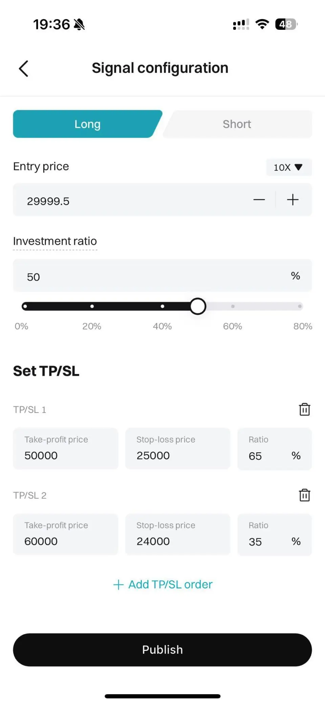Edit TP/SL 1 take-profit price 50000
This screenshot has height=705, width=325.
[x=66, y=449]
